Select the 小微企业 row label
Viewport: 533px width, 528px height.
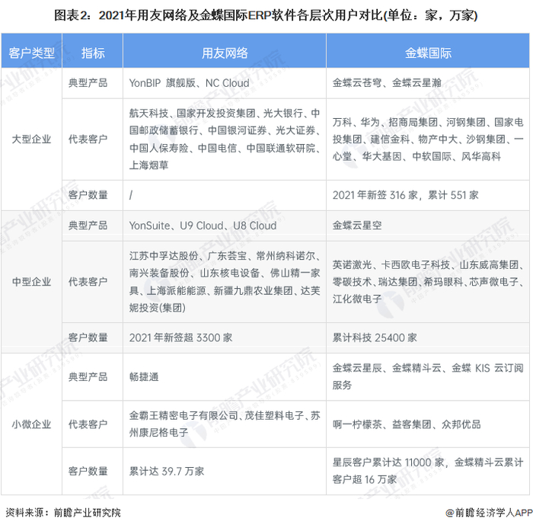pyautogui.click(x=32, y=424)
